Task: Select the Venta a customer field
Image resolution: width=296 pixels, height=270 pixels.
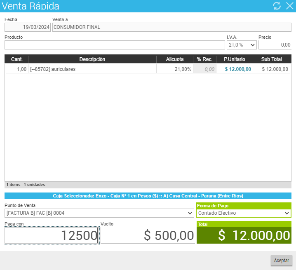Action: 171,27
